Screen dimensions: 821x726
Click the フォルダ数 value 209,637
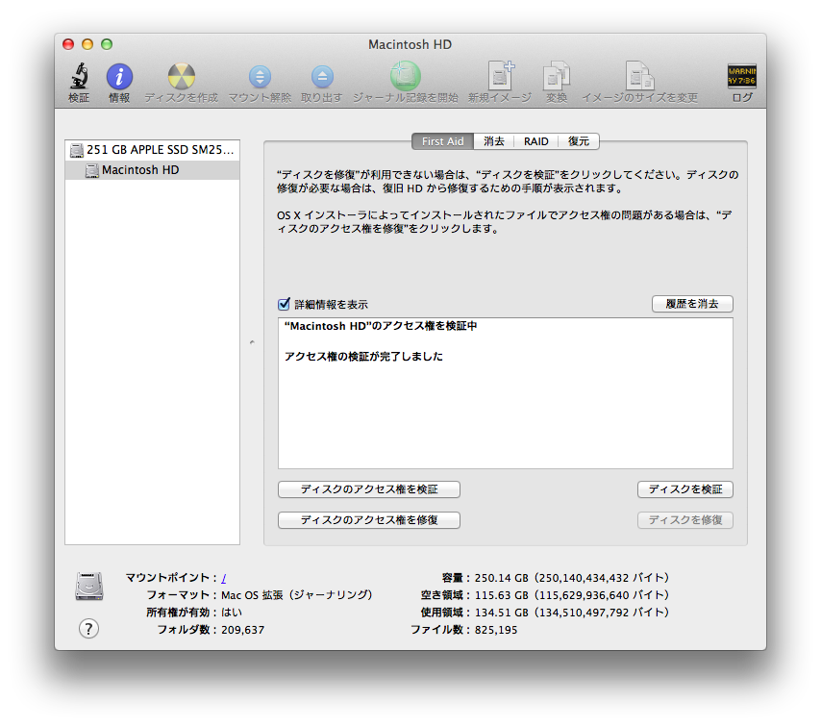(243, 630)
